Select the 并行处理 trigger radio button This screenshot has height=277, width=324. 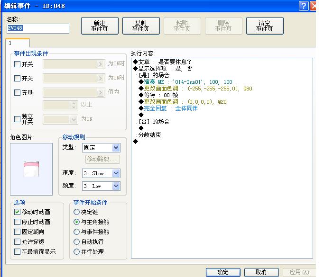coord(76,251)
